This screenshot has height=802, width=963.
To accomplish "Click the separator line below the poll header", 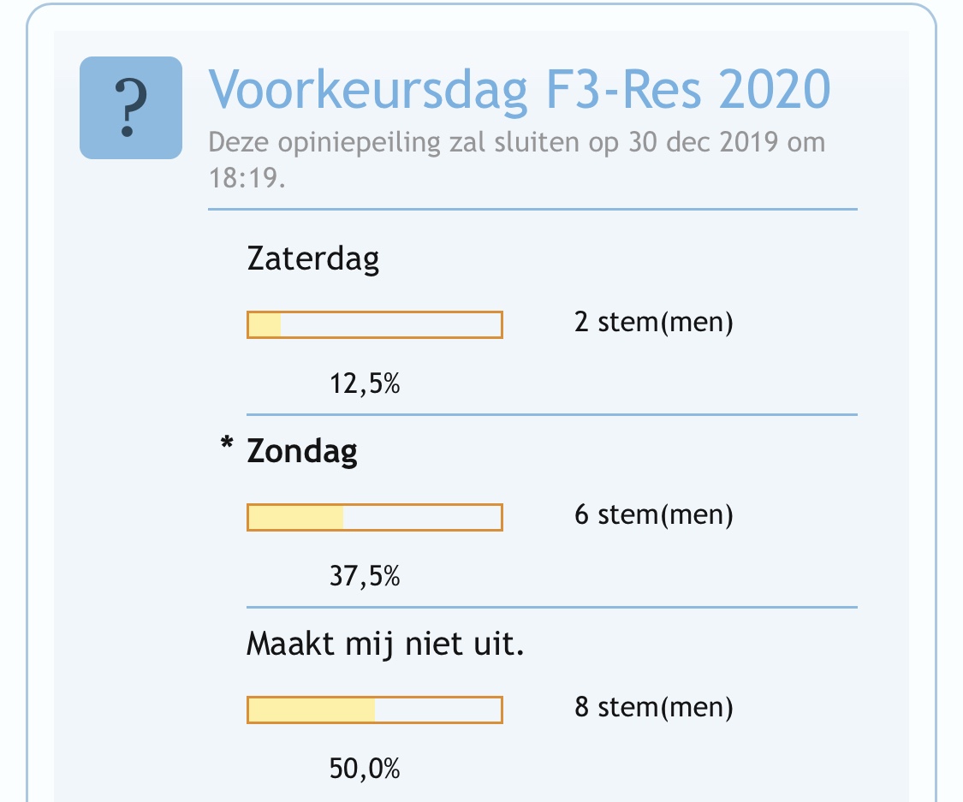I will 532,210.
